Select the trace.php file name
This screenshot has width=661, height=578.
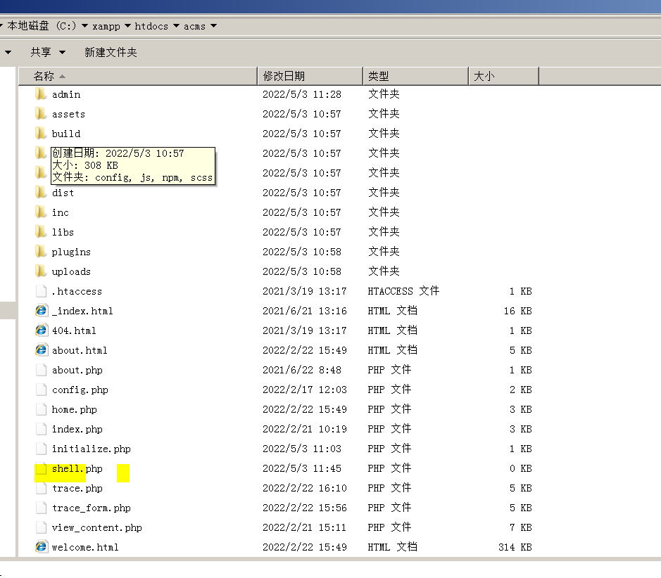coord(77,488)
